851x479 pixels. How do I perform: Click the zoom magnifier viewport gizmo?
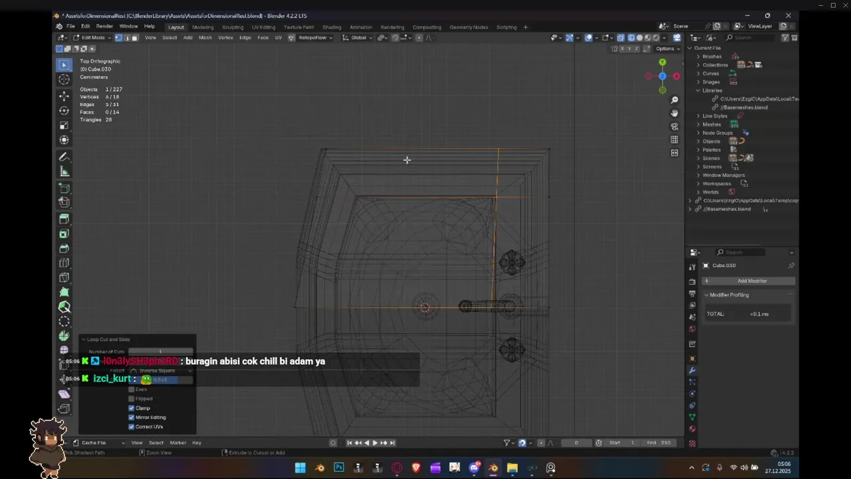coord(674,100)
